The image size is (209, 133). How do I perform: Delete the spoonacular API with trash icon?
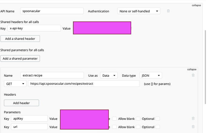pos(168,11)
